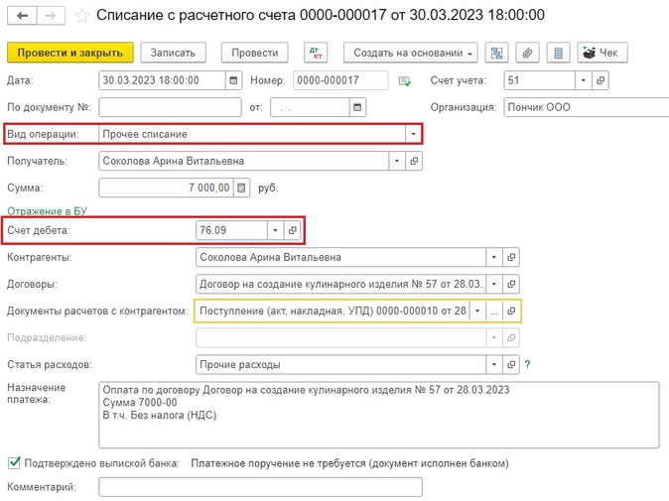This screenshot has height=501, width=669.
Task: Open the document structure icon
Action: (x=498, y=52)
